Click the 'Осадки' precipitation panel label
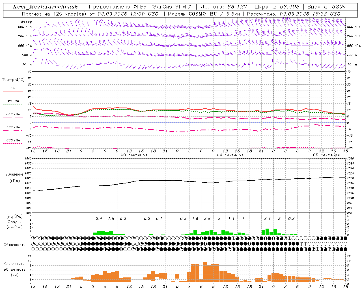Screen dimensions: 362x289 pyautogui.click(x=14, y=222)
